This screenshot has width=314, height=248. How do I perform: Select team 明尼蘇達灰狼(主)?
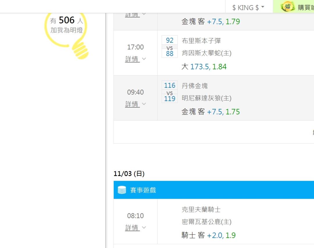[x=206, y=98]
